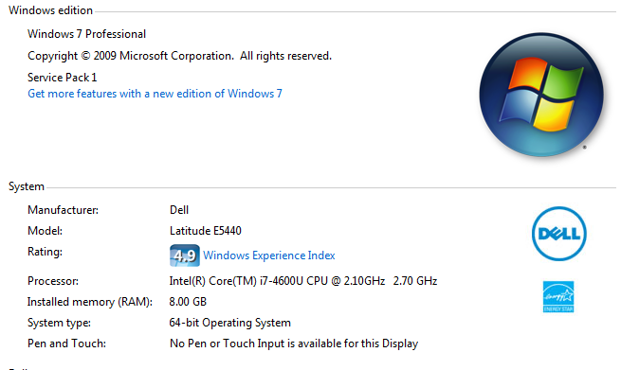
Task: Click the Microsoft copyright notice
Action: click(179, 56)
